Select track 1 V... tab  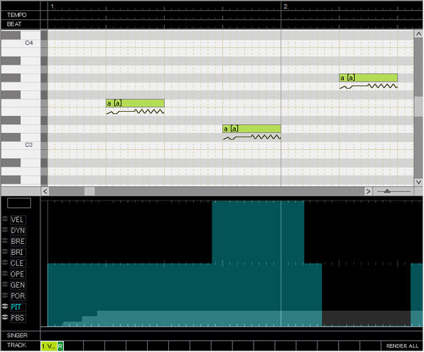click(x=49, y=346)
